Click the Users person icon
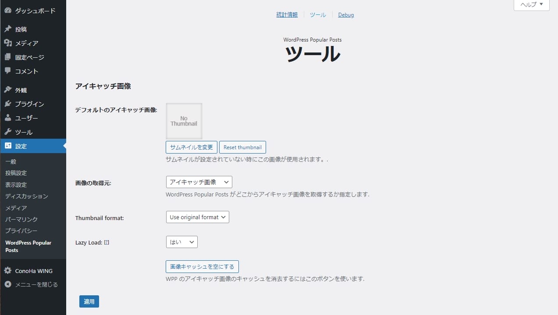558x315 pixels. tap(8, 118)
